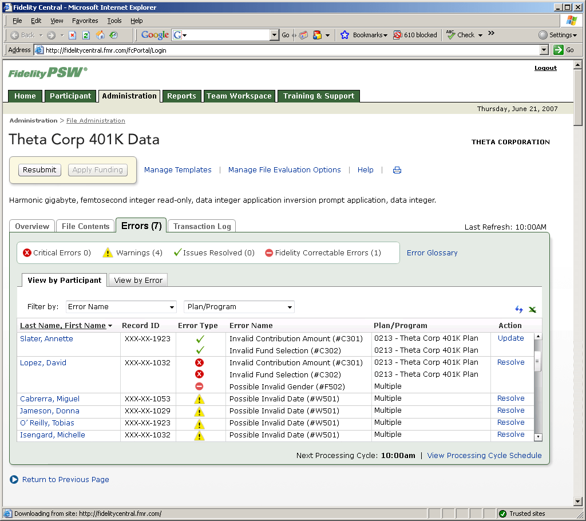
Task: Click the errors table scrollbar down arrow
Action: (538, 437)
